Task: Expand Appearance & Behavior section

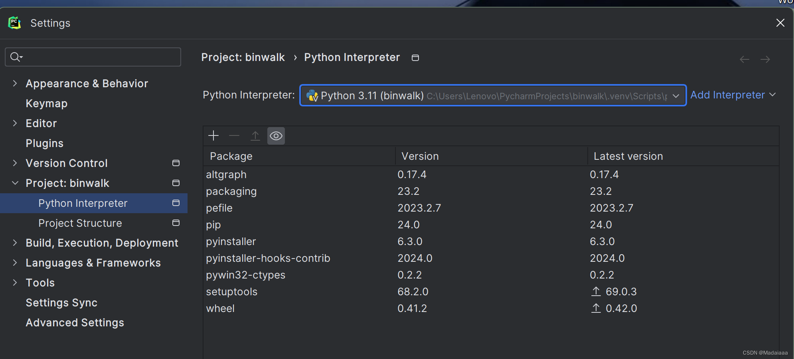Action: click(x=15, y=83)
